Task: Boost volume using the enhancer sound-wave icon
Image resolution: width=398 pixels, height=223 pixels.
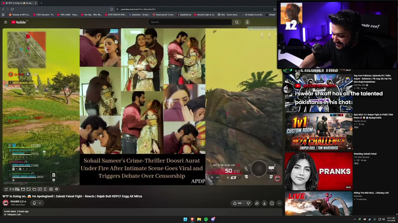Action: click(x=12, y=189)
